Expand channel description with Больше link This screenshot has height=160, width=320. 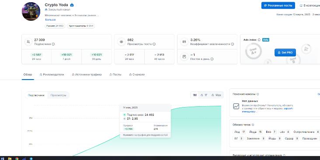tap(50, 20)
